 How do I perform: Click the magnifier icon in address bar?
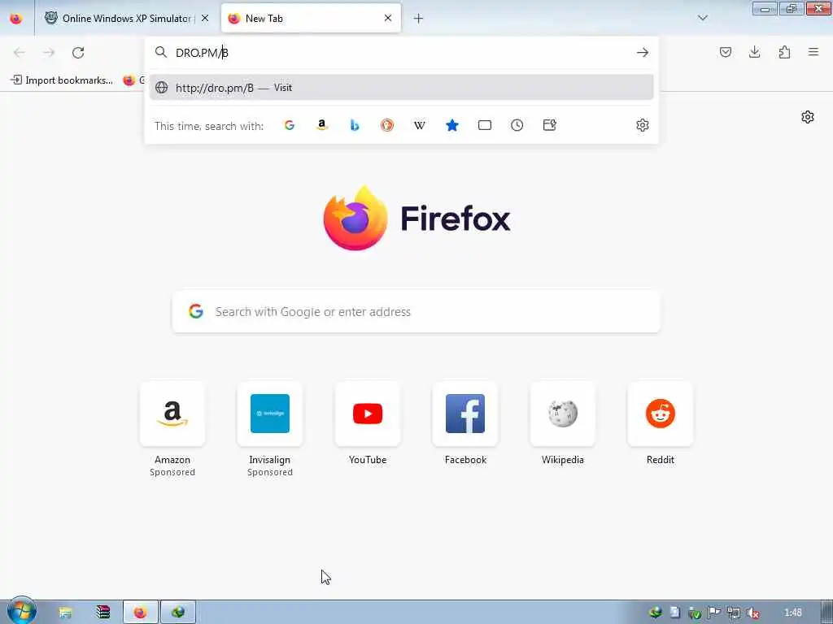[x=160, y=52]
